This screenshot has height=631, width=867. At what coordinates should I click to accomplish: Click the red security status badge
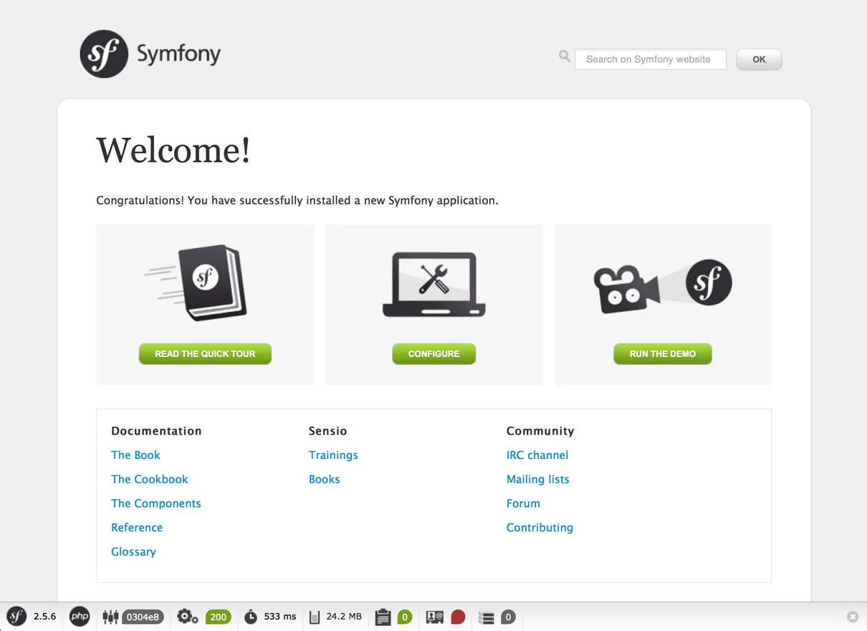pos(458,617)
